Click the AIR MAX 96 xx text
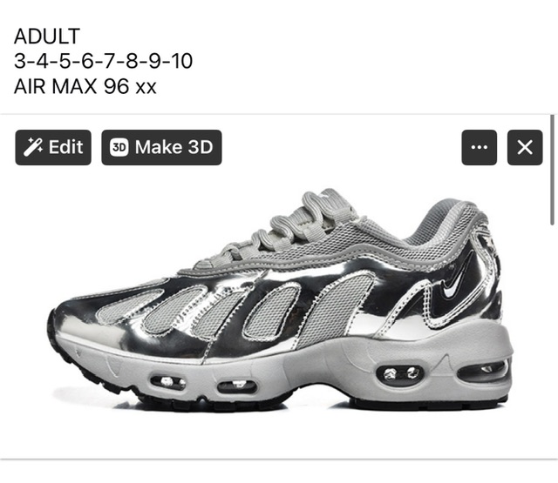 click(x=85, y=86)
